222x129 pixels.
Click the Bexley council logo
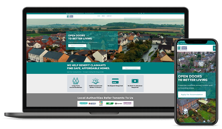92,103
